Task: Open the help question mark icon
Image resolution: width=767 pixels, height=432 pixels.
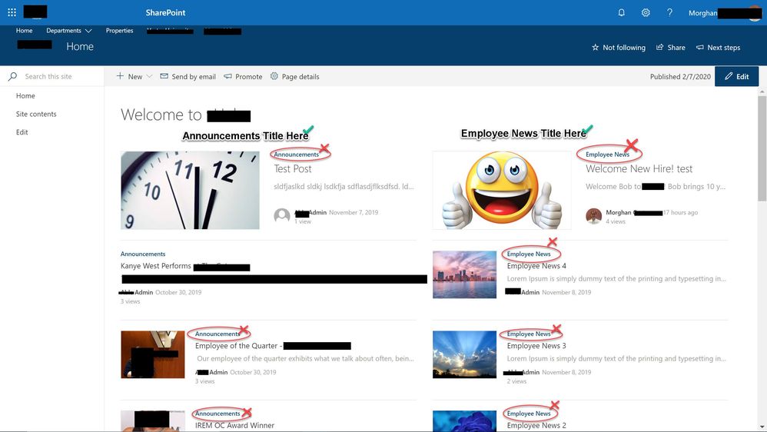Action: (669, 13)
